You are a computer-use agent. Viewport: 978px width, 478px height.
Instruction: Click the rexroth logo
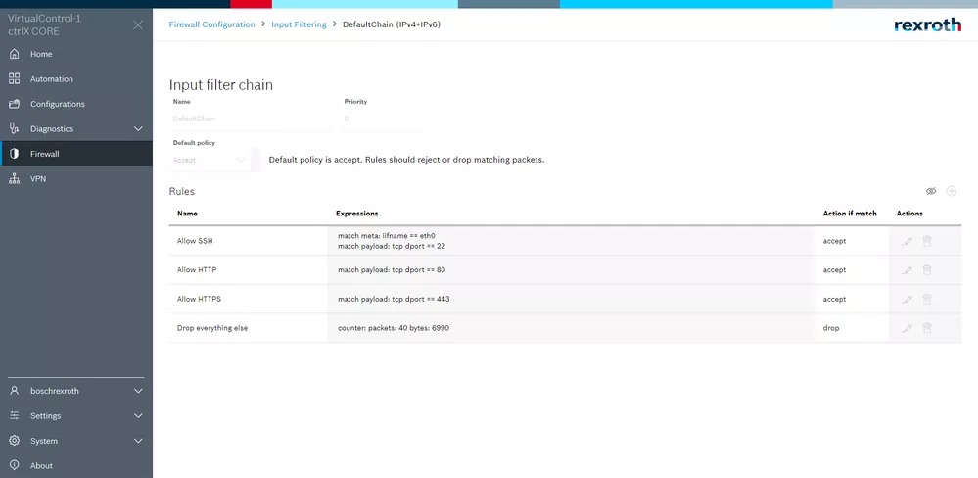[x=927, y=24]
